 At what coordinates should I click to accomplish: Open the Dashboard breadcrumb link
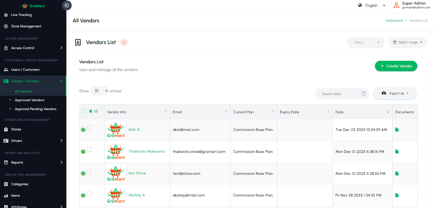pos(394,21)
